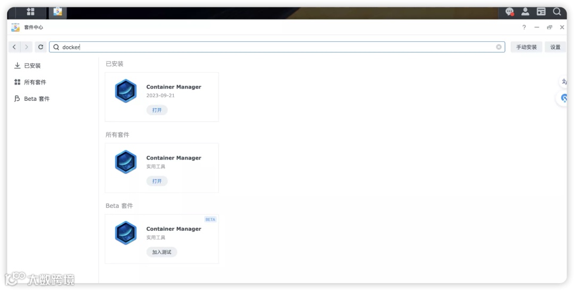Click the 套件中心 window title icon
Screen dimensions: 574x290
tap(15, 28)
